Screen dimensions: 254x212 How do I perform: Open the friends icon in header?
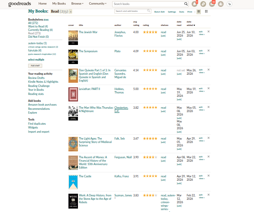(x=221, y=4)
